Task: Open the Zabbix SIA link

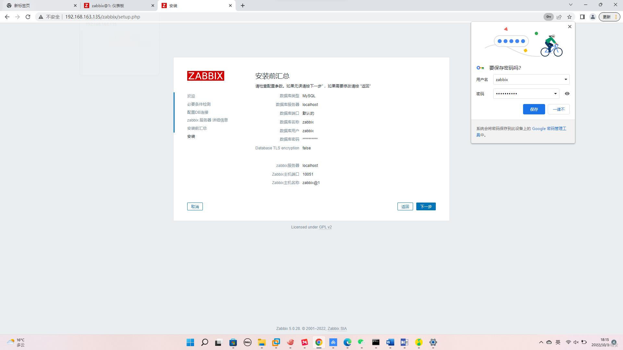Action: (337, 329)
